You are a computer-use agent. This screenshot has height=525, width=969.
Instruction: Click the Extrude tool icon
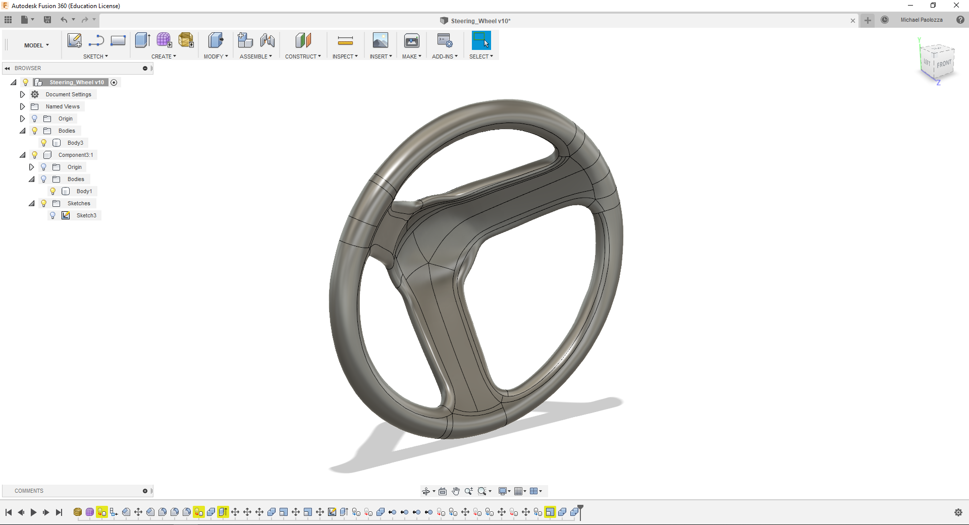[x=143, y=41]
